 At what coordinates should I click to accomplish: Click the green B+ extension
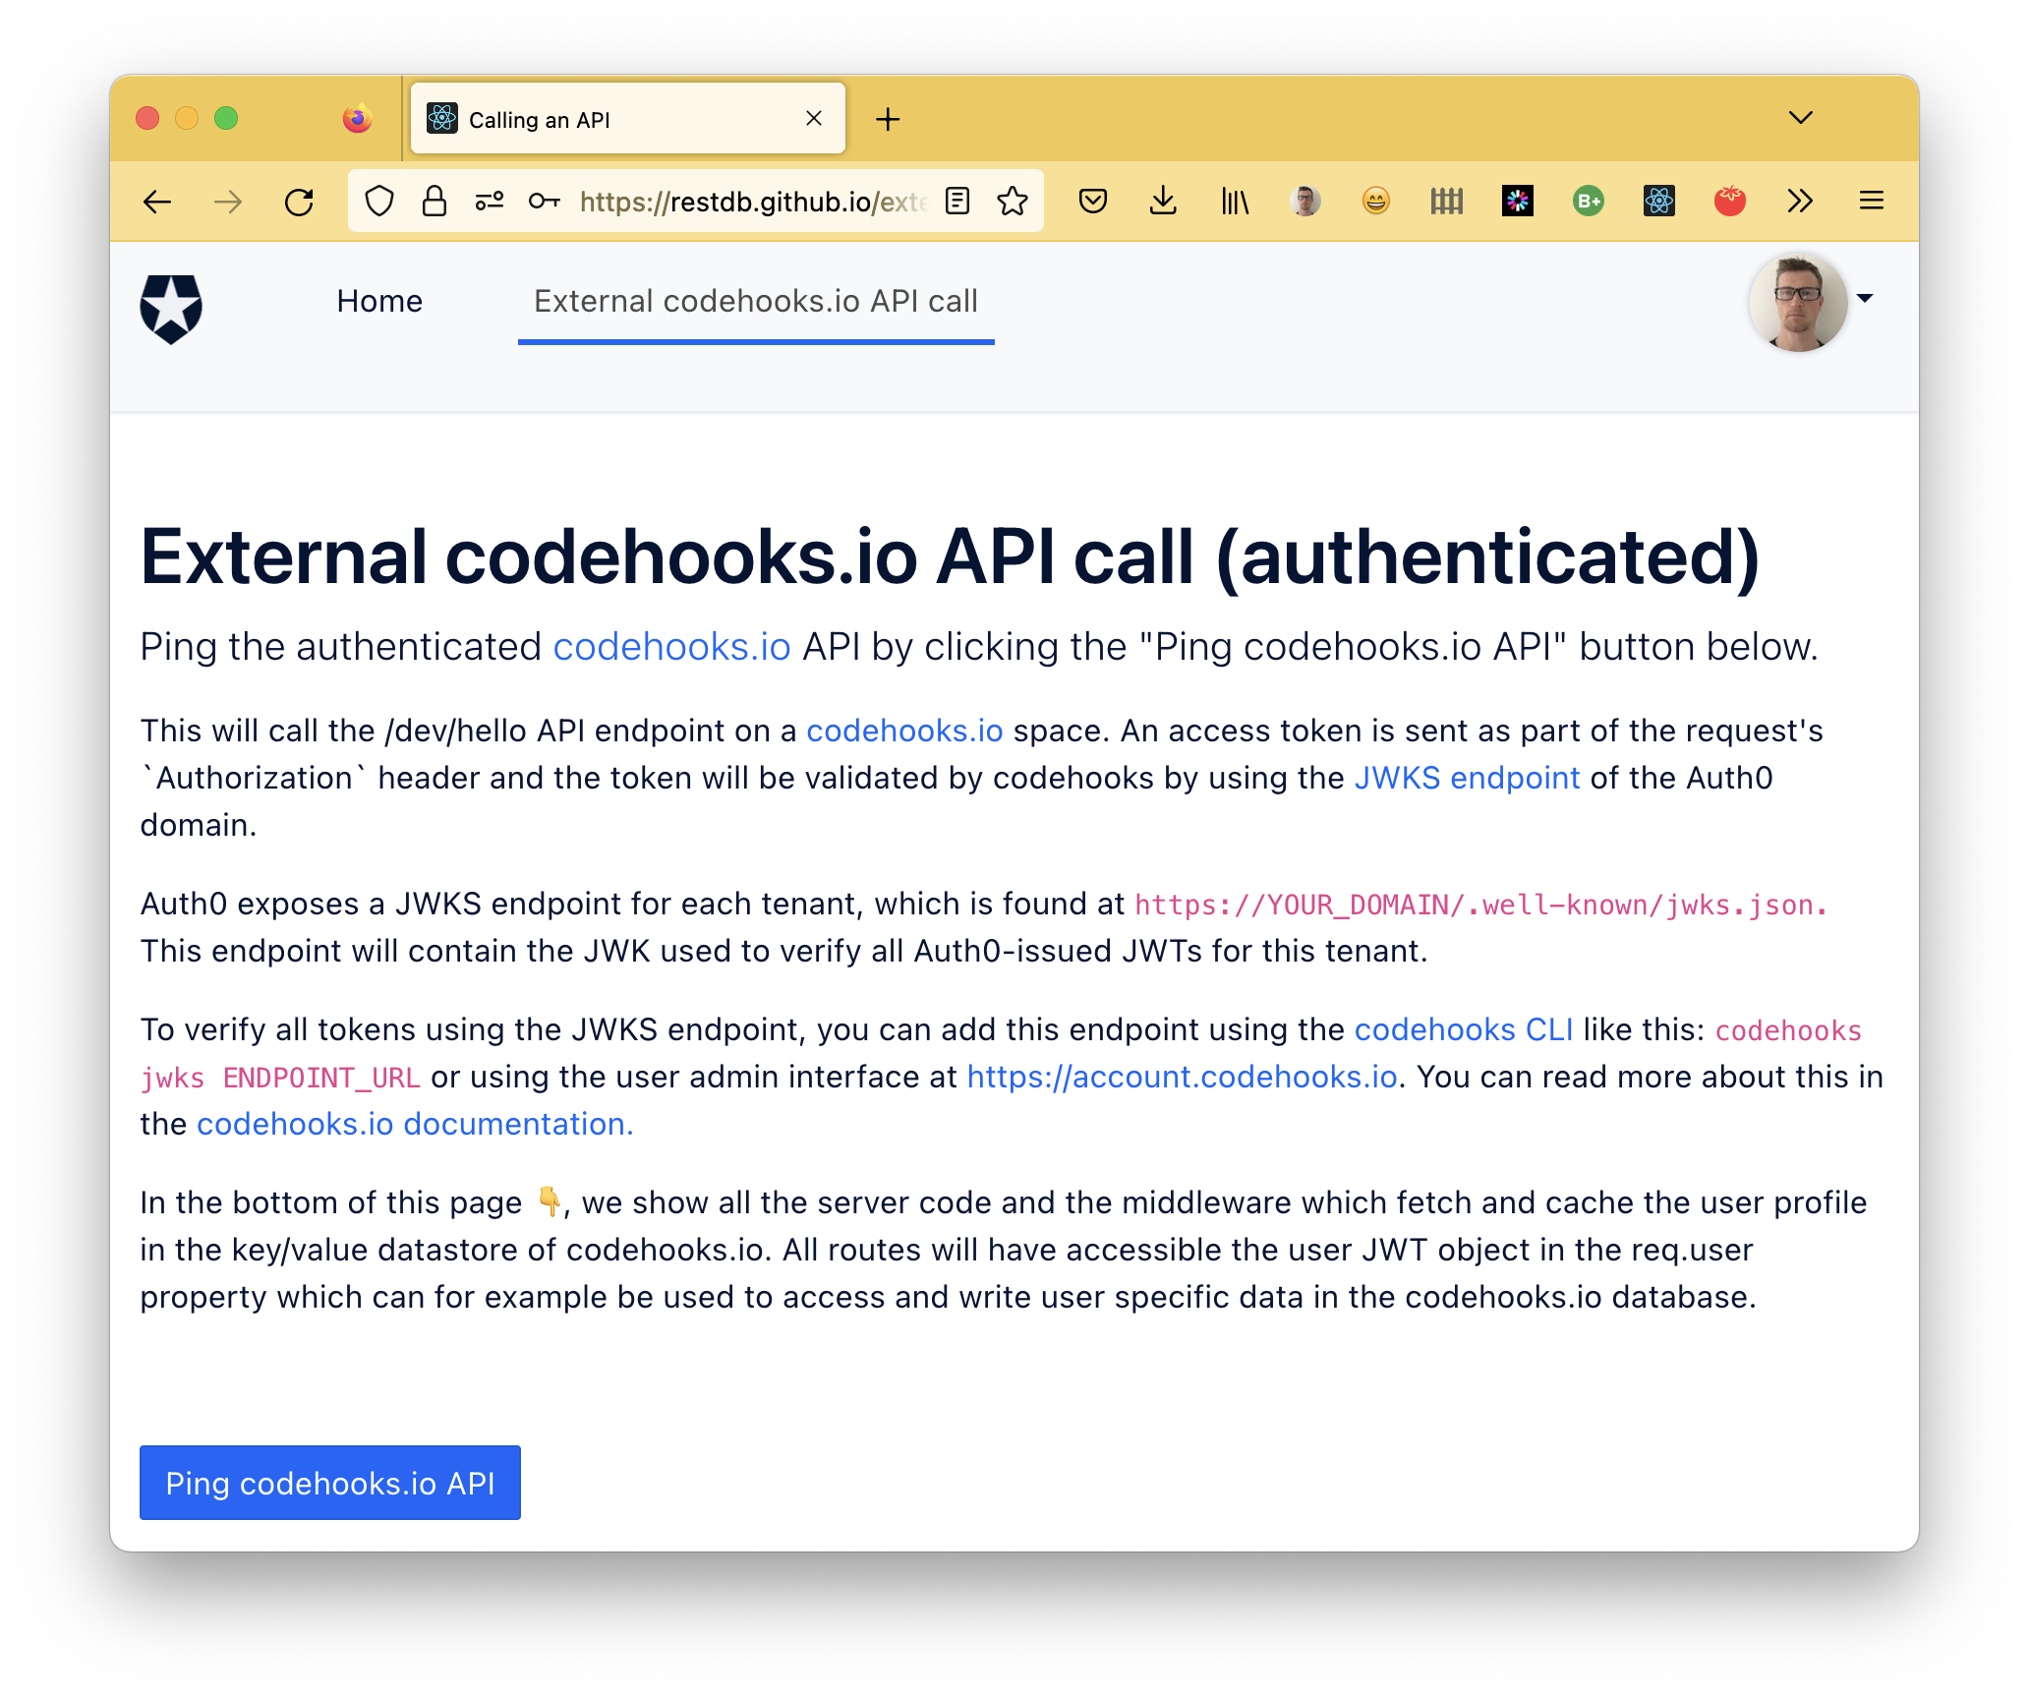click(1589, 202)
